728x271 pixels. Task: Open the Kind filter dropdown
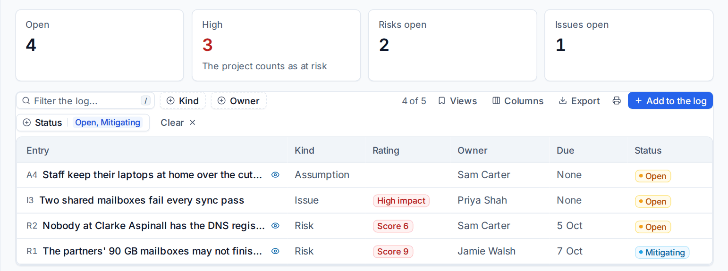[x=183, y=101]
